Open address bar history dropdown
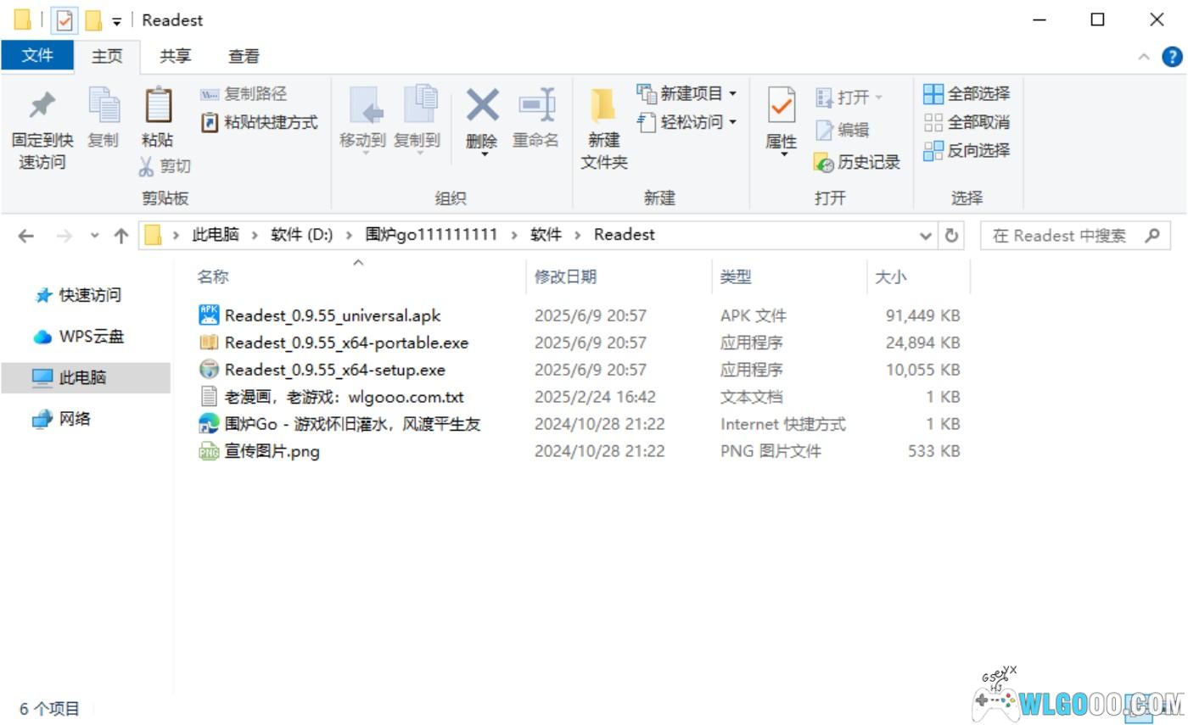Viewport: 1188px width, 725px height. (926, 236)
